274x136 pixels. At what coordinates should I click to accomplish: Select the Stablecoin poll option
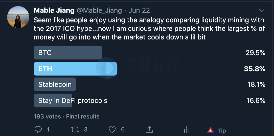click(x=55, y=84)
